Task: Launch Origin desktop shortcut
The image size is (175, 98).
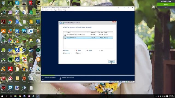Action: point(24,79)
